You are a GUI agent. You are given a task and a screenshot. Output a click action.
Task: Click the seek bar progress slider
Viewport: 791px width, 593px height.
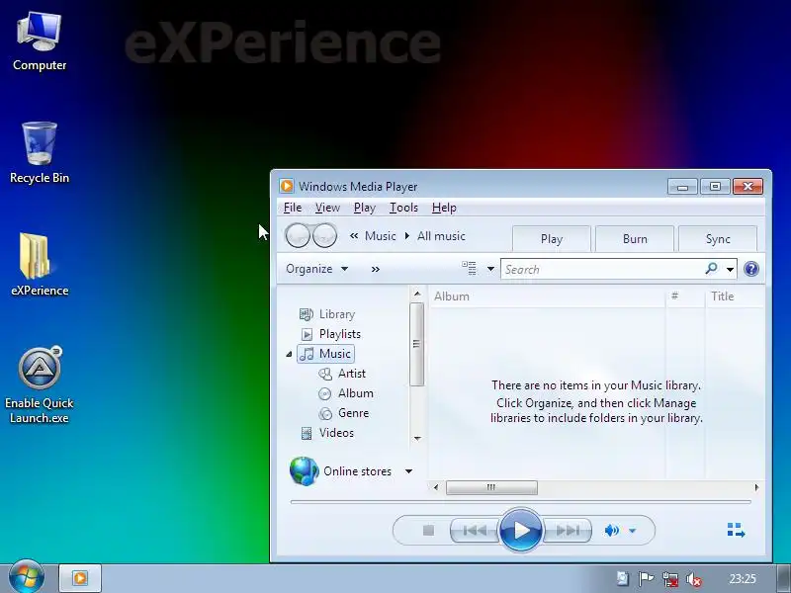pyautogui.click(x=521, y=502)
